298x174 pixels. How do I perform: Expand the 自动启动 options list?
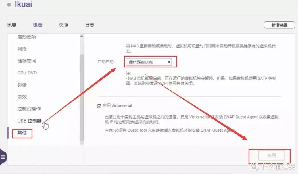tap(169, 62)
